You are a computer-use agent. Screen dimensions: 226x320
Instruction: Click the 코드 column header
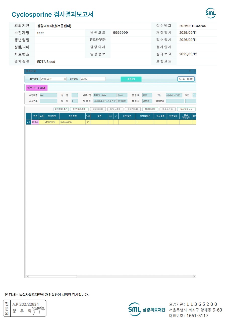pyautogui.click(x=35, y=116)
